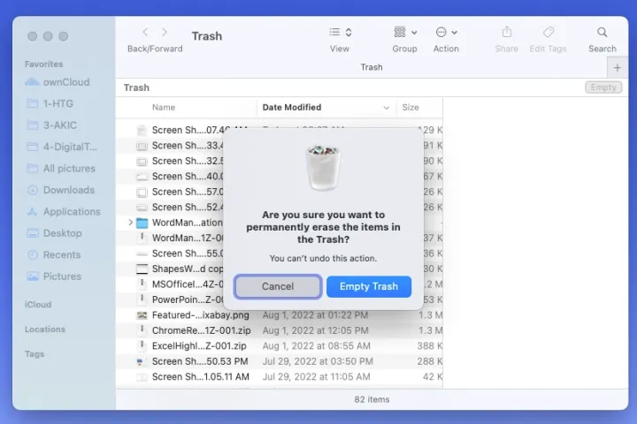The image size is (637, 424).
Task: Go back with the left arrow
Action: (145, 32)
